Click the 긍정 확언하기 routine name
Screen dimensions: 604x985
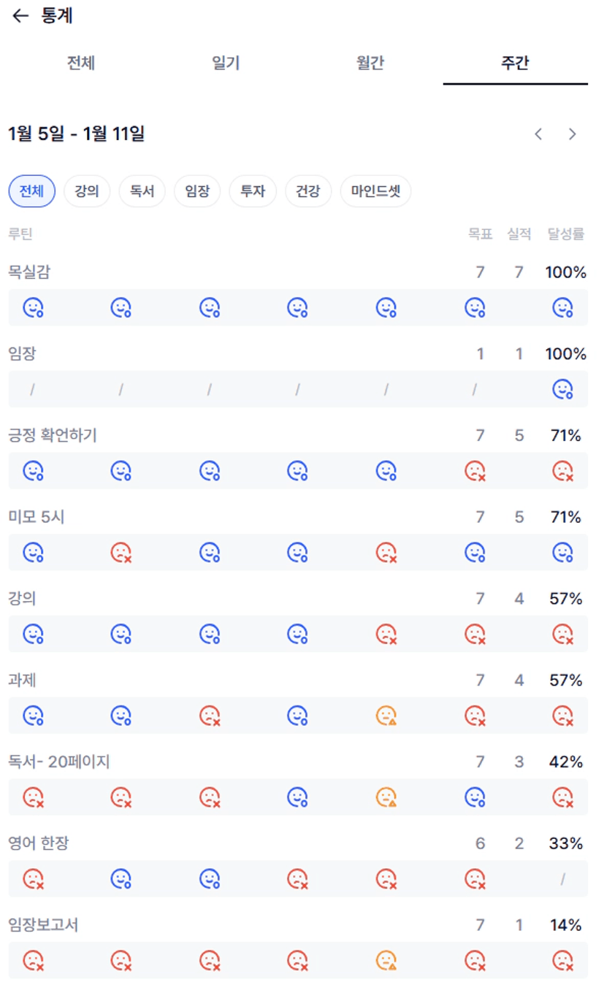tap(53, 436)
